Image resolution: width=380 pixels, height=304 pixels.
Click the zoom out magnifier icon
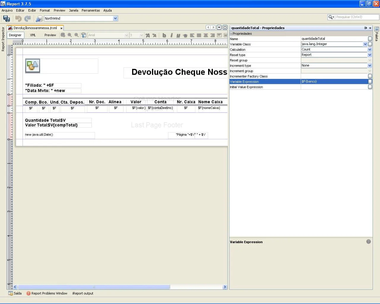(x=77, y=35)
